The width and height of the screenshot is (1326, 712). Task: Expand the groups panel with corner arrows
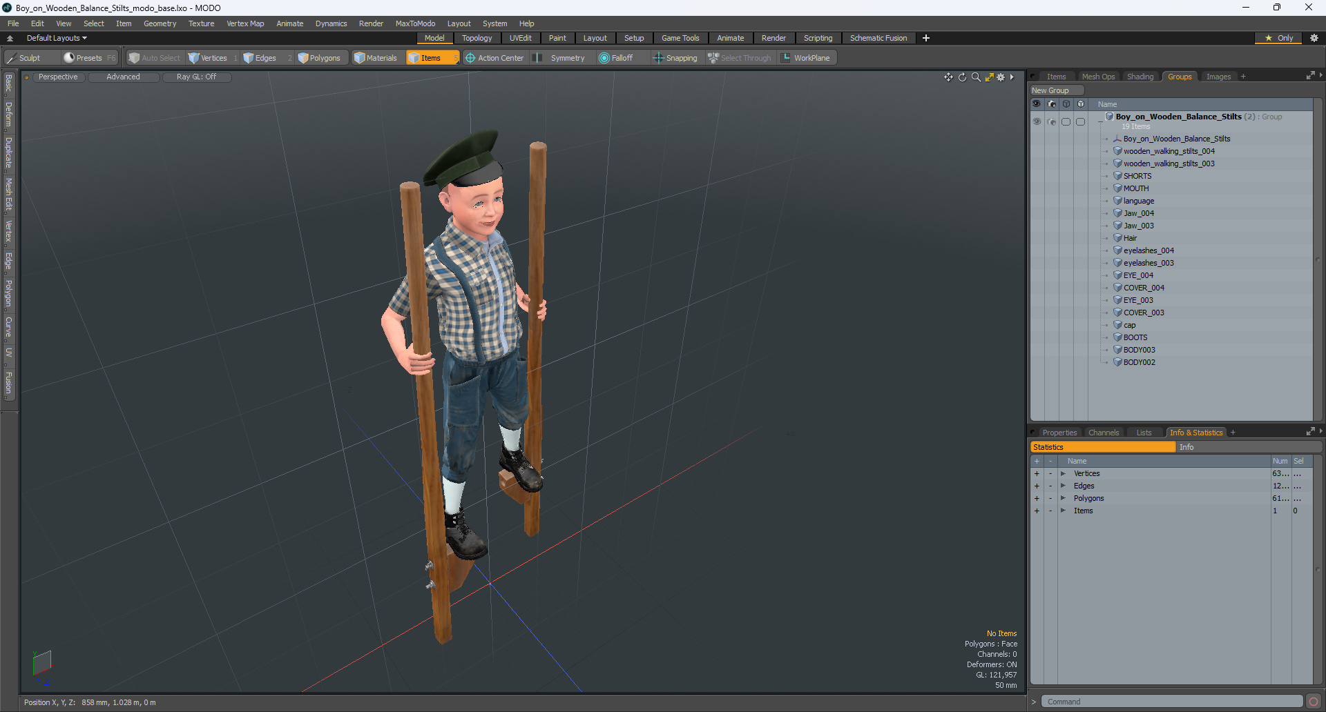click(x=1310, y=76)
